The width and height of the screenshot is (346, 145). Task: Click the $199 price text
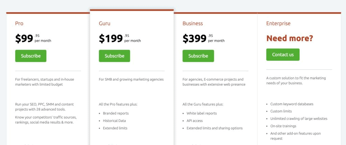(x=111, y=38)
